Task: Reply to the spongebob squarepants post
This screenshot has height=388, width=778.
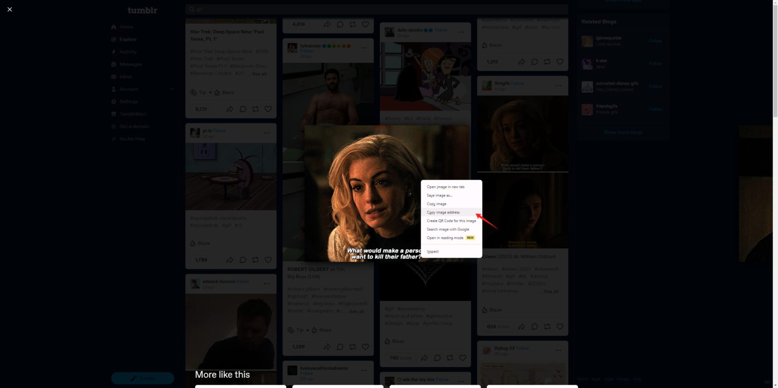Action: click(243, 260)
